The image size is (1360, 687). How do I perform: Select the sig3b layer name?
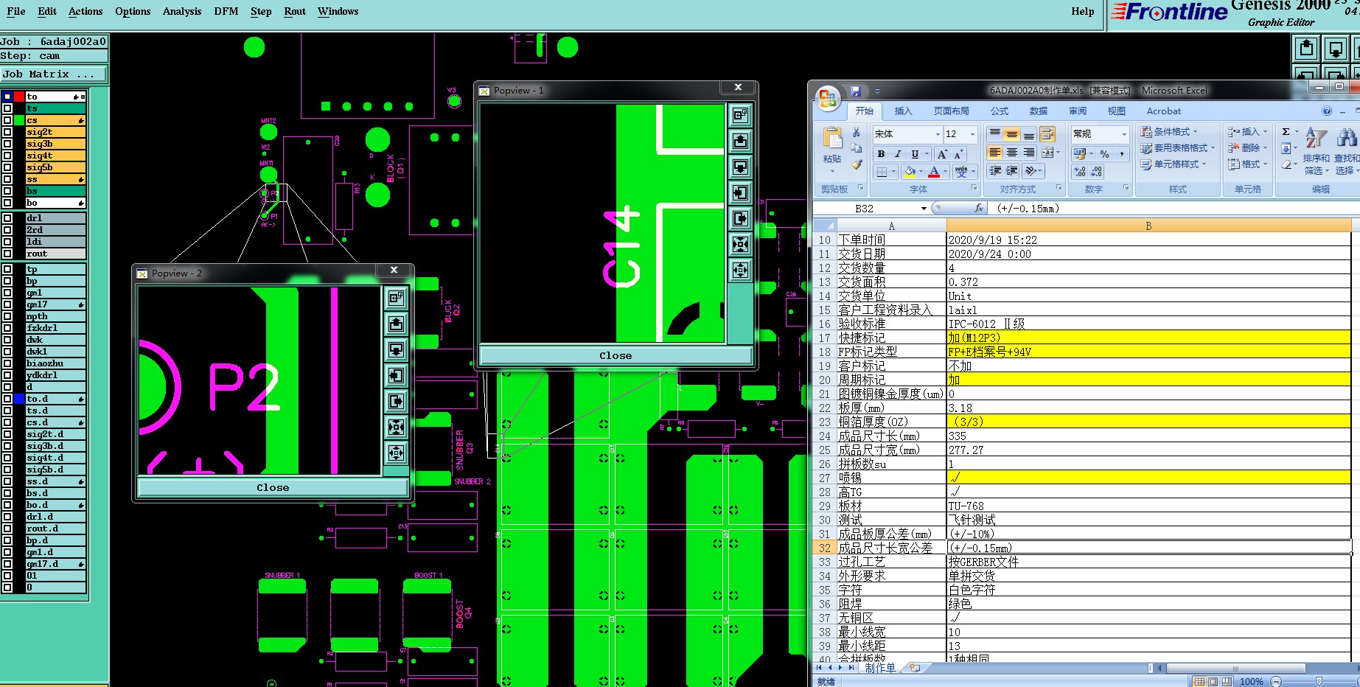pyautogui.click(x=56, y=144)
